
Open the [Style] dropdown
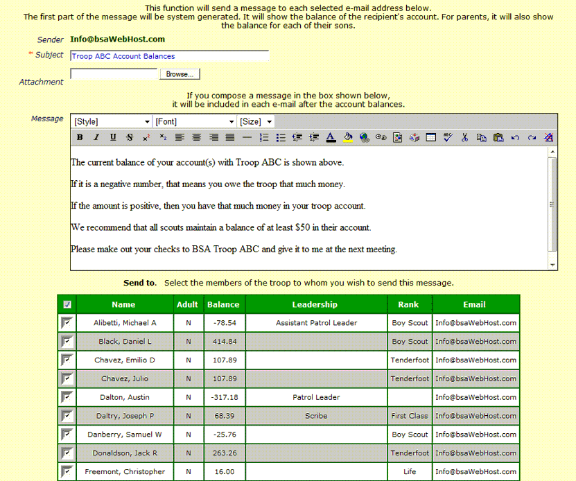[112, 121]
